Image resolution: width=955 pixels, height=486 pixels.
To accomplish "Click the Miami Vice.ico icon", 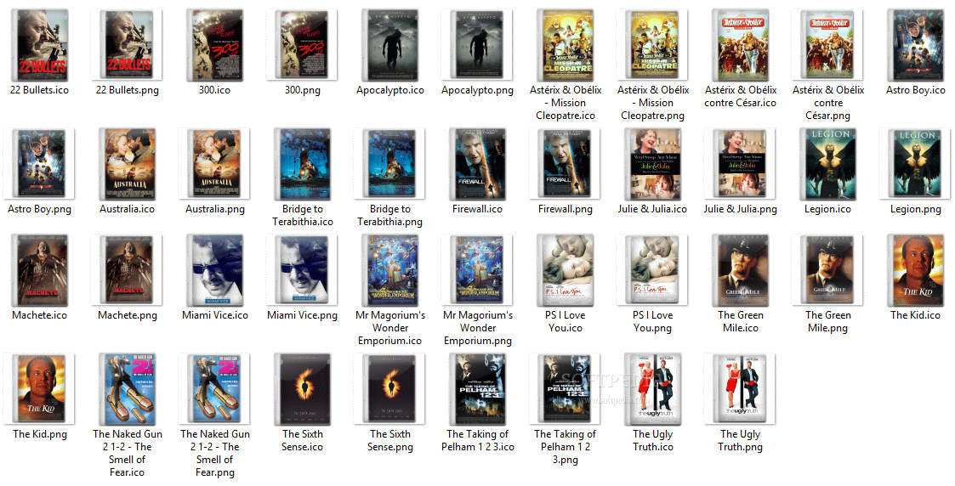I will point(215,270).
